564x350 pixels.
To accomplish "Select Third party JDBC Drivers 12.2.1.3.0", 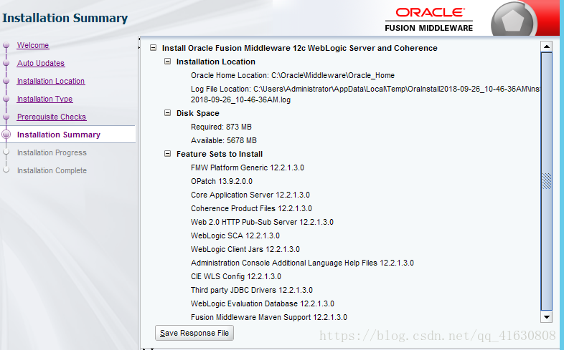I will (252, 290).
